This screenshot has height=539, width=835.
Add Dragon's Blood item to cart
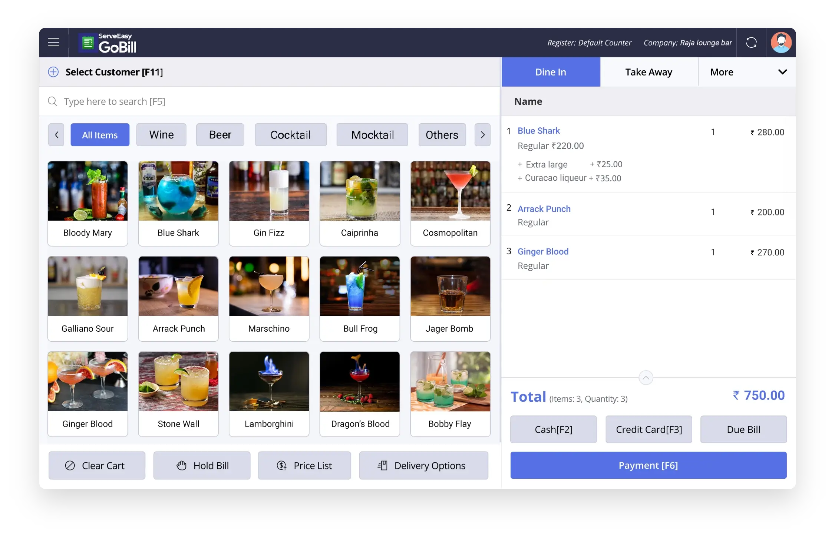click(x=360, y=394)
